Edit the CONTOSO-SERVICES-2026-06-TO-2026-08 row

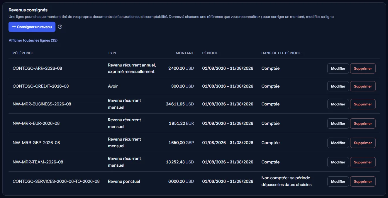[338, 182]
